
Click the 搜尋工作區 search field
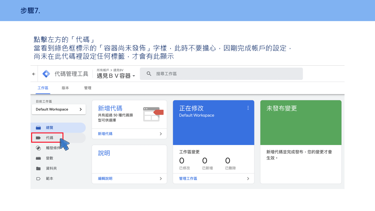coord(221,74)
